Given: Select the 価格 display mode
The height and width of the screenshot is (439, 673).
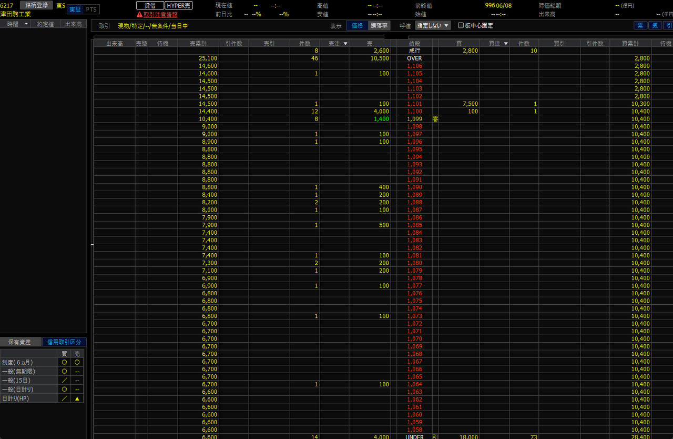Looking at the screenshot, I should [x=357, y=25].
